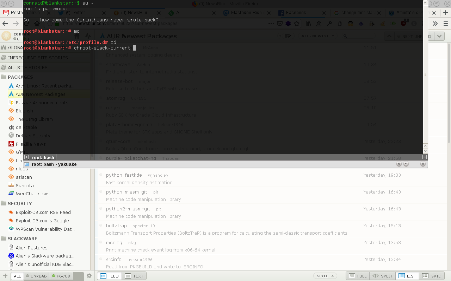Select the 'root: bash' Yakuake tab
Image resolution: width=451 pixels, height=281 pixels.
(43, 157)
